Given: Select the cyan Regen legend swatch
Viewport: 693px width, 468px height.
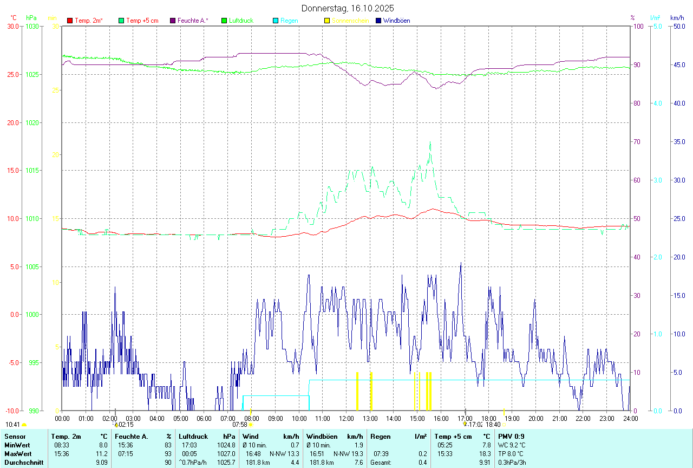Looking at the screenshot, I should 276,21.
